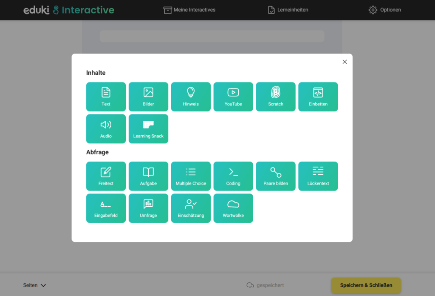Add a Freitext question

pyautogui.click(x=106, y=176)
